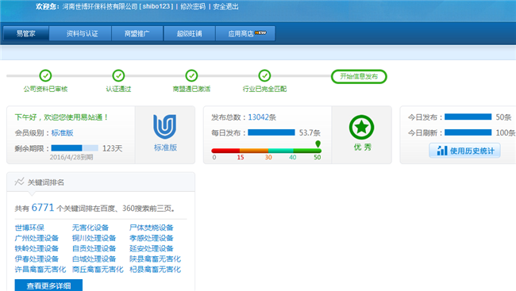516x291 pixels.
Task: Click the 商盟通已激活 green checkmark icon
Action: 191,75
